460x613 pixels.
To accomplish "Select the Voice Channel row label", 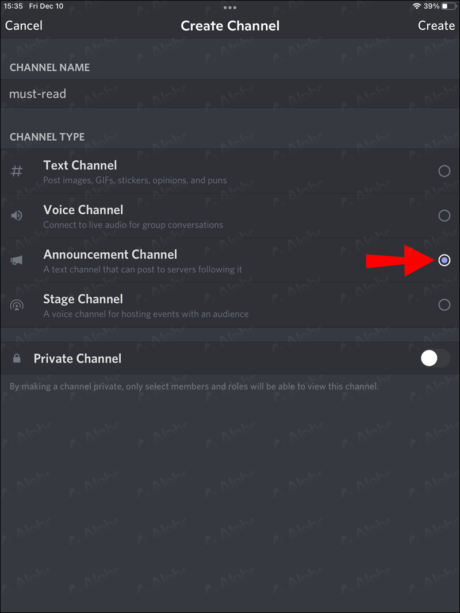I will coord(83,210).
